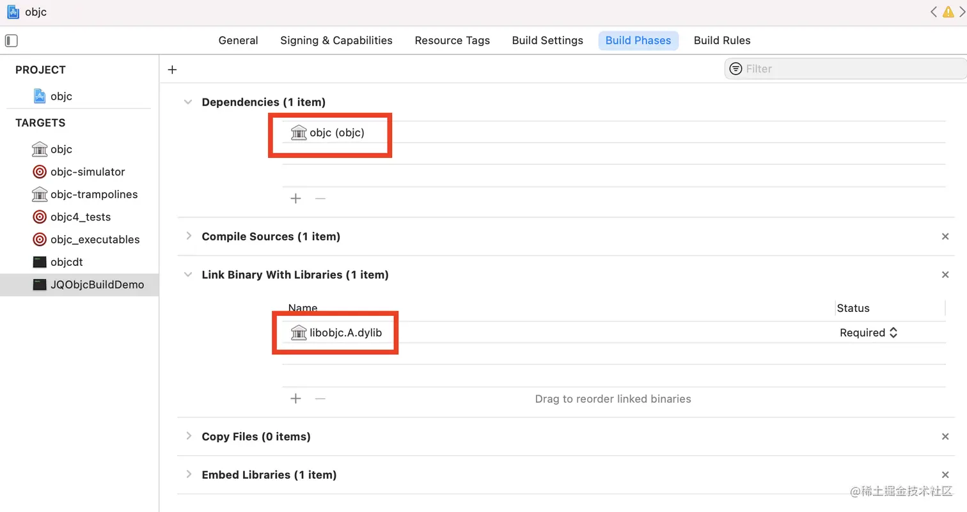Image resolution: width=967 pixels, height=512 pixels.
Task: Click the objcdt terminal target icon
Action: (x=40, y=262)
